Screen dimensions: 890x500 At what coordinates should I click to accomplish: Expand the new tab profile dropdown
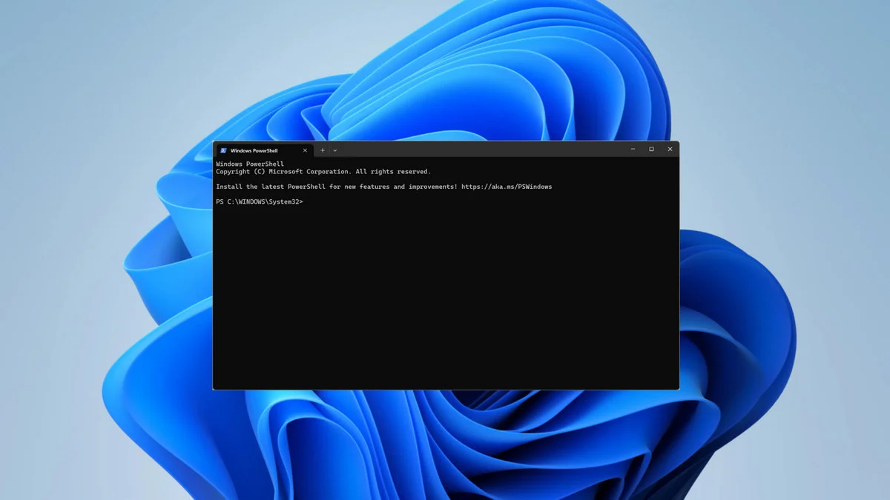(334, 150)
